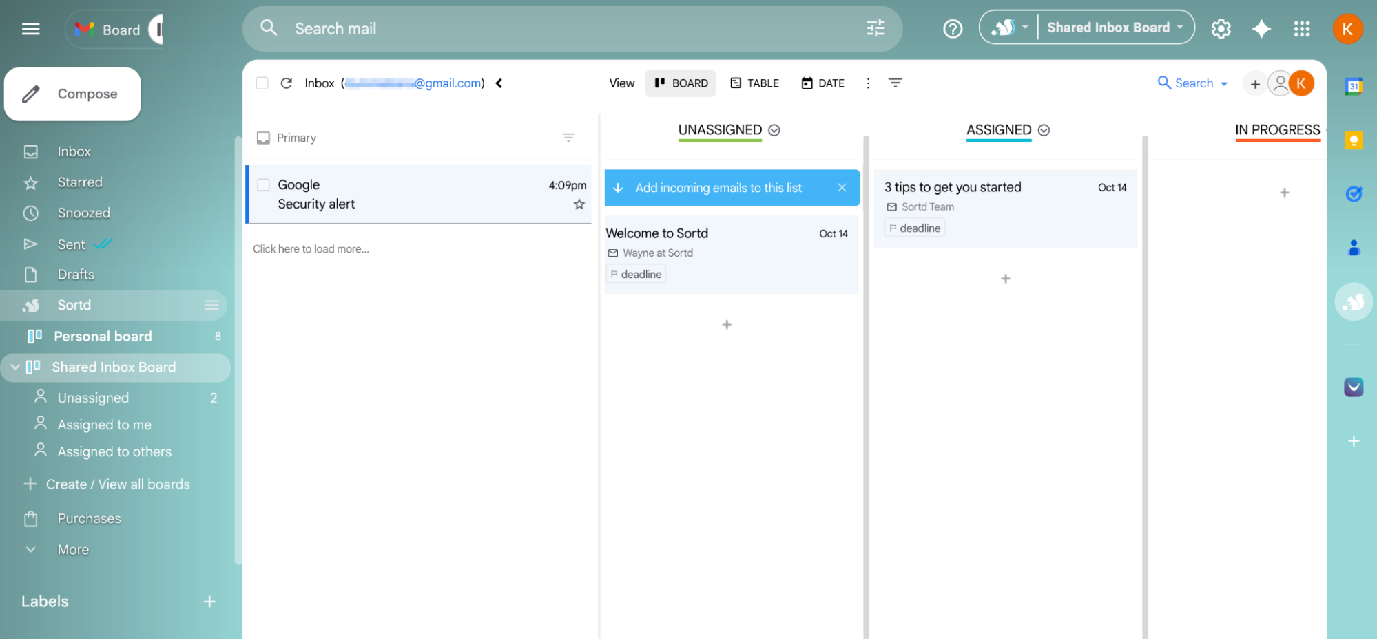Collapse the Shared Inbox Board tree
1377x640 pixels.
tap(15, 367)
